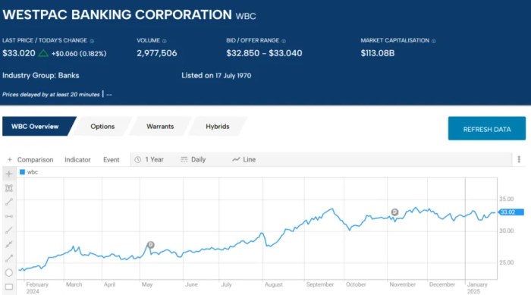Click the November dividend event marker
531x295 pixels.
(395, 212)
